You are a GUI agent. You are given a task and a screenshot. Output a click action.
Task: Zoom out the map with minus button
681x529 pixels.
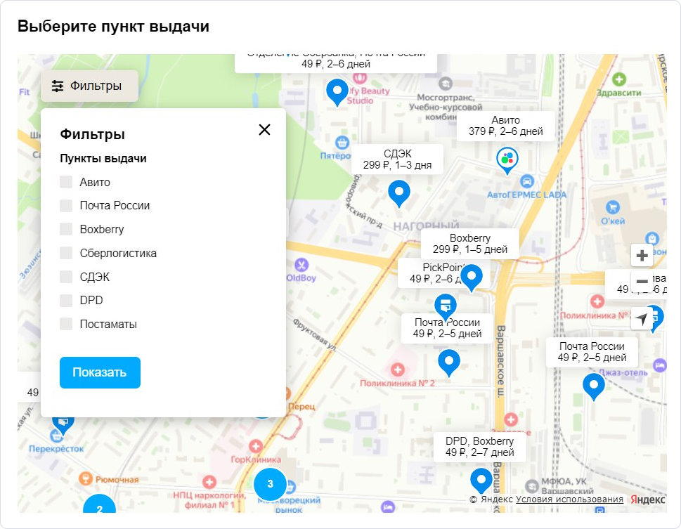pos(642,282)
